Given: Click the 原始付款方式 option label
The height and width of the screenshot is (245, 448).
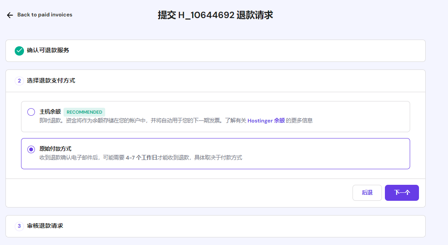Looking at the screenshot, I should point(56,149).
